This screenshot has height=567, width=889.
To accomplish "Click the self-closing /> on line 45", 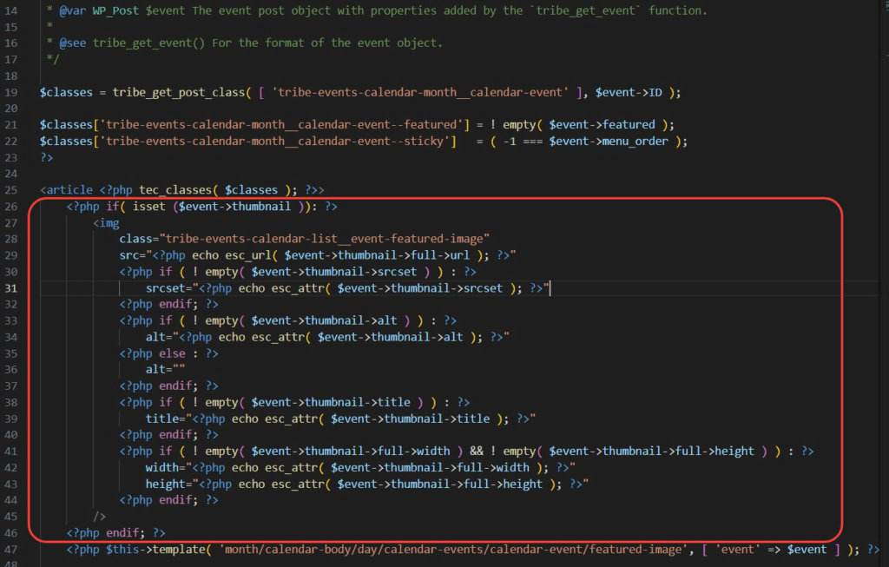I will (x=100, y=517).
